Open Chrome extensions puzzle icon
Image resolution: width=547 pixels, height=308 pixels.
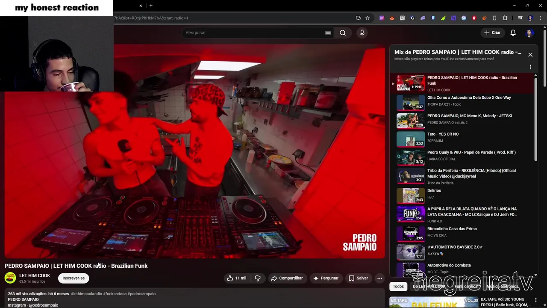coord(505,18)
